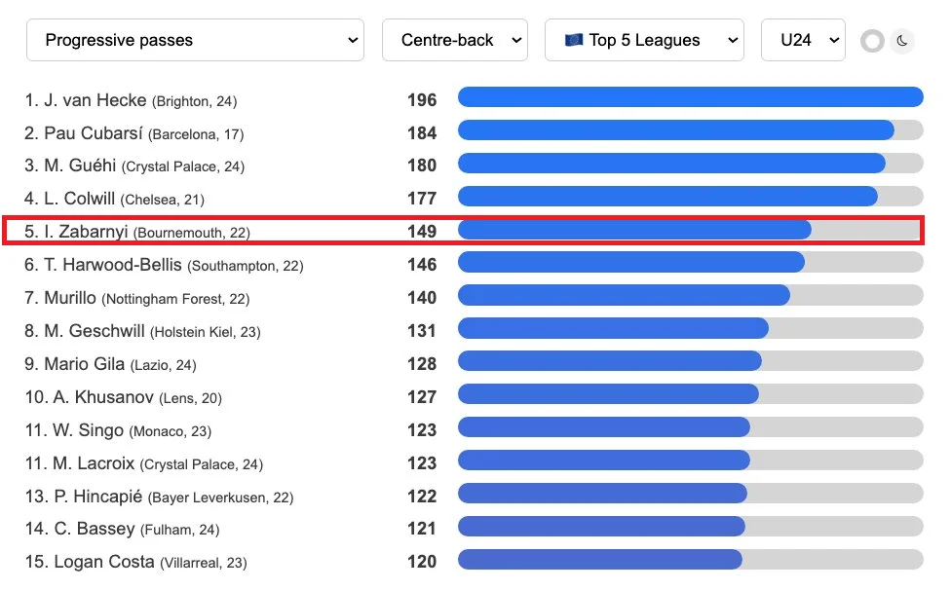Click player name J. van Hecke
Image resolution: width=951 pixels, height=590 pixels.
(x=95, y=100)
